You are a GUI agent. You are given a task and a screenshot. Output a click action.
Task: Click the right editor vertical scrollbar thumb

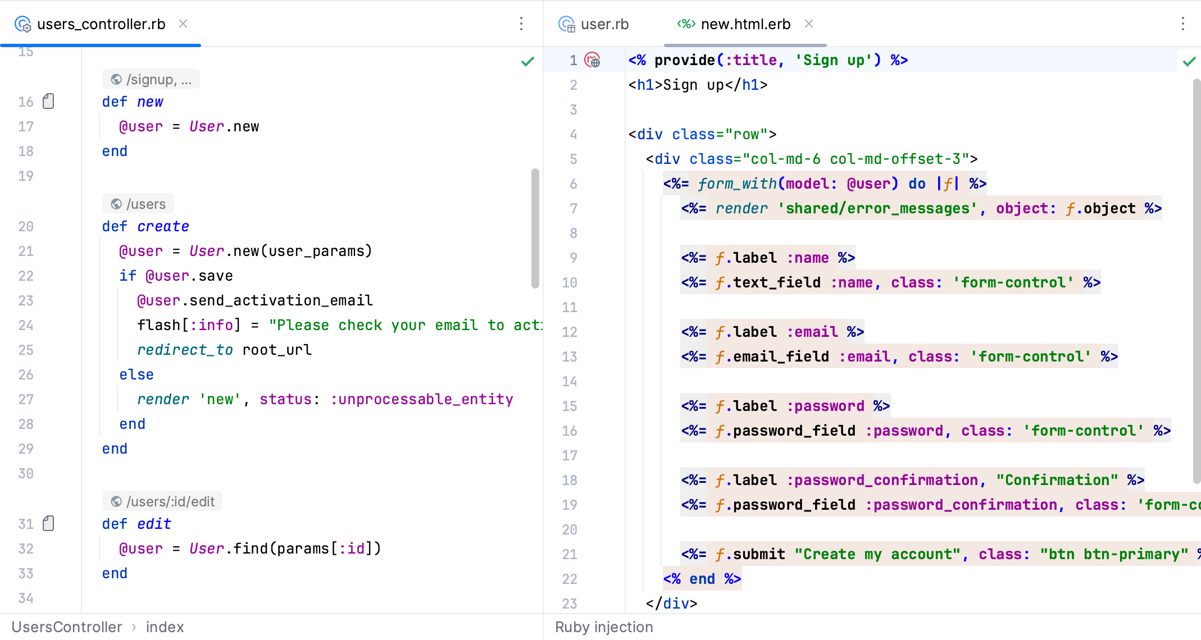coord(1197,281)
